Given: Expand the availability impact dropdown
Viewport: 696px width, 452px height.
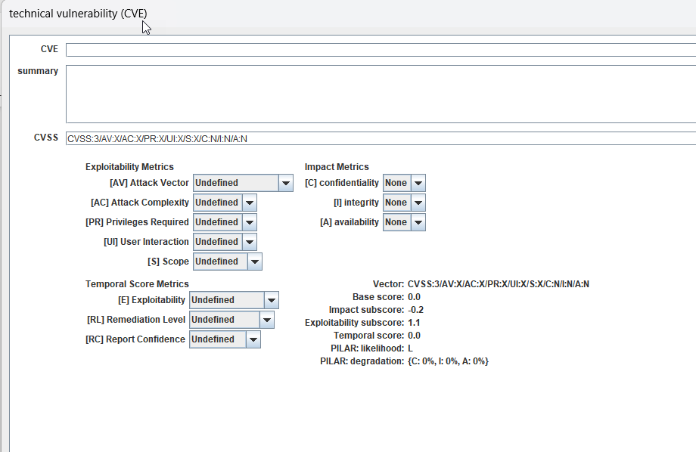Looking at the screenshot, I should (404, 222).
